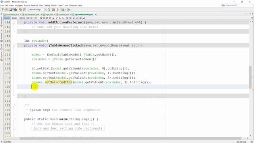
Task: Collapse the jTableMouseClicked method fold
Action: [14, 45]
